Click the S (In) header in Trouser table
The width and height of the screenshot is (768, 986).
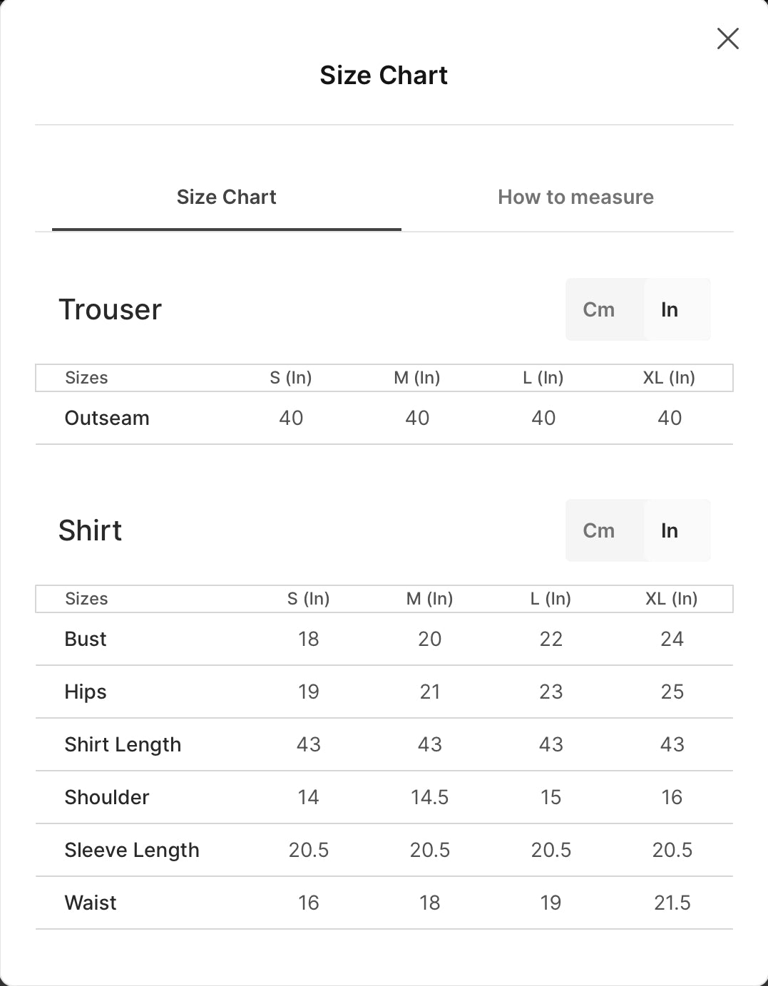[291, 377]
